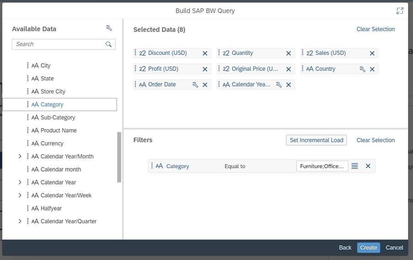Click Set Incremental Load button
Screen dimensions: 413x260
pyautogui.click(x=316, y=140)
